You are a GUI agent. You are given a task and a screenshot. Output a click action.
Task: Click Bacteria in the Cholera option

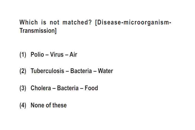click(x=68, y=88)
